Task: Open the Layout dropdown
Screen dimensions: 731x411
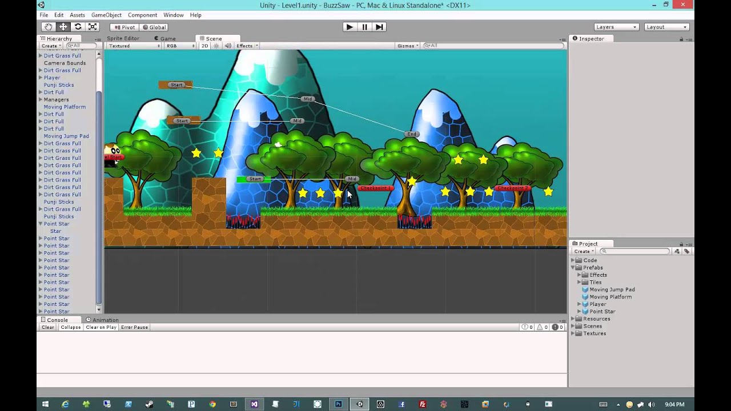Action: click(666, 26)
